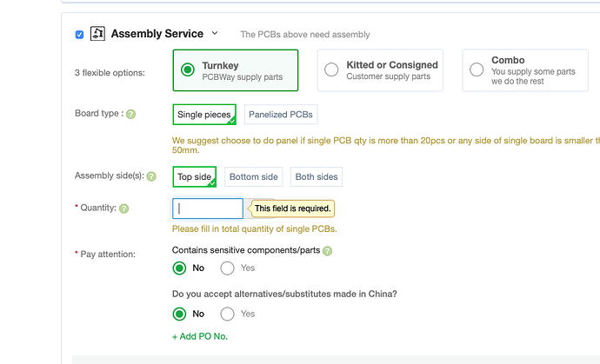This screenshot has width=600, height=364.
Task: Collapse the Assembly Service section chevron
Action: coord(215,33)
